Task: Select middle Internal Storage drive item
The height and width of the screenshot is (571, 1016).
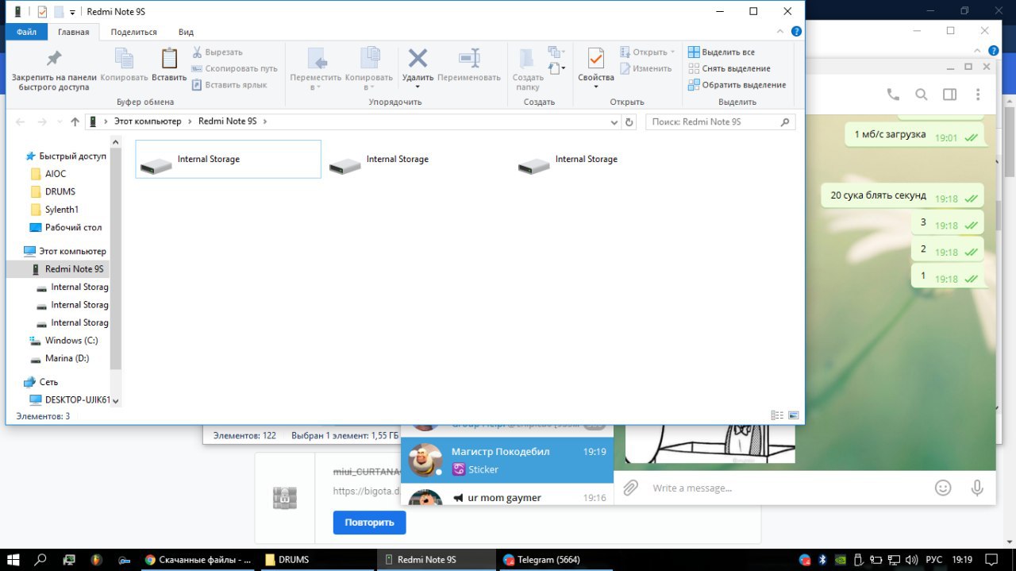Action: [418, 159]
